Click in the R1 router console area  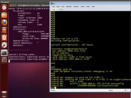(91, 50)
